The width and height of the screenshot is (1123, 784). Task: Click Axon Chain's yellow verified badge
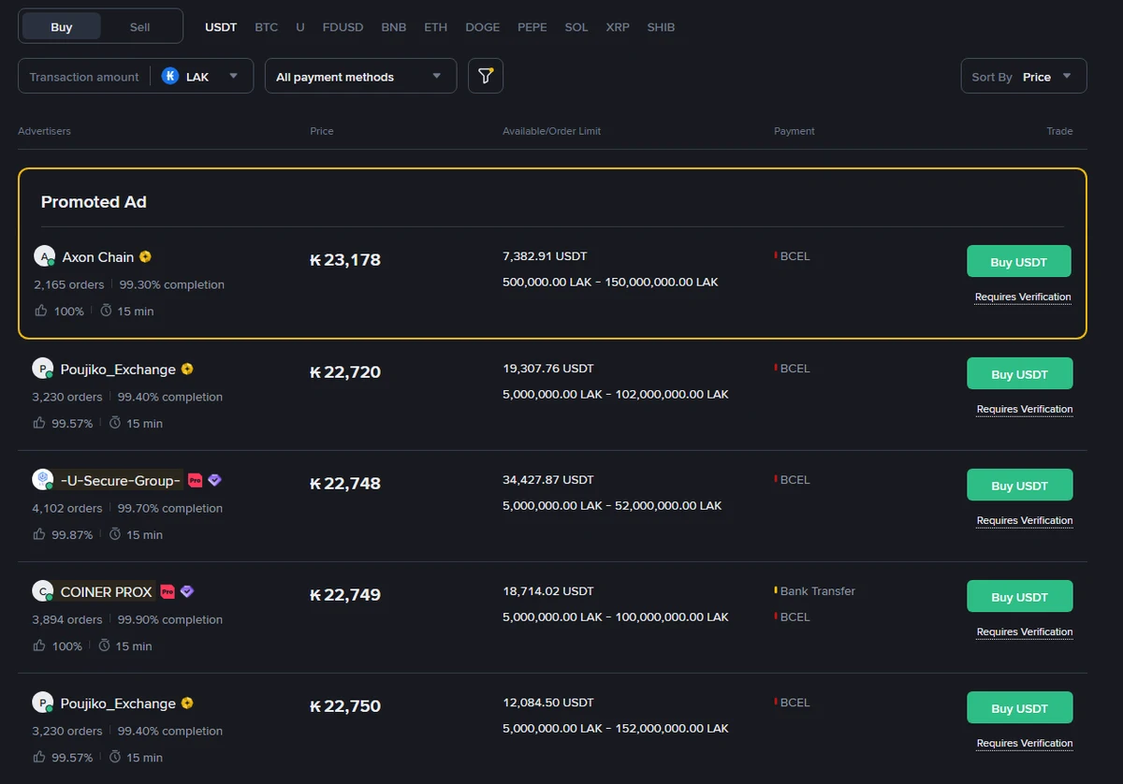coord(145,256)
